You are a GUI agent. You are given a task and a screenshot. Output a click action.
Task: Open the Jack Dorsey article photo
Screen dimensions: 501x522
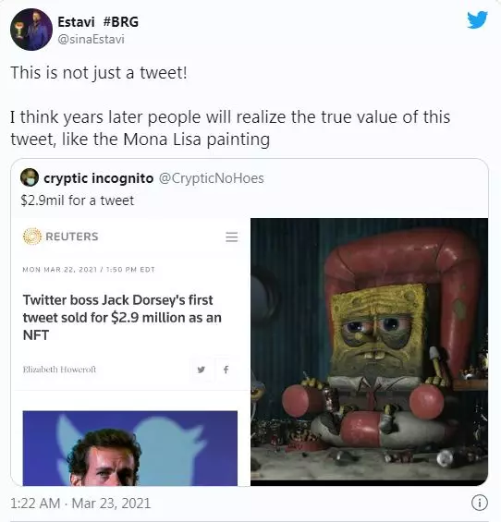130,448
